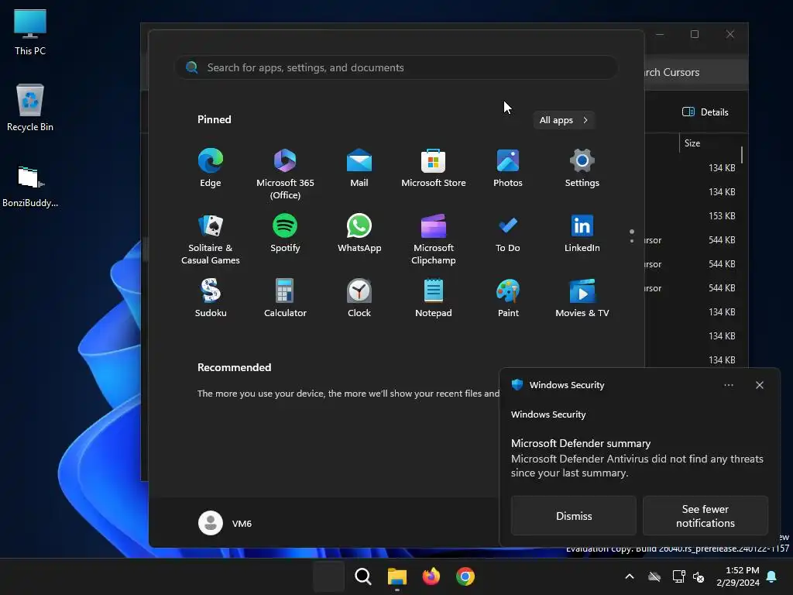Toggle Details pane in File Explorer
Screen dimensions: 793x595
(705, 112)
